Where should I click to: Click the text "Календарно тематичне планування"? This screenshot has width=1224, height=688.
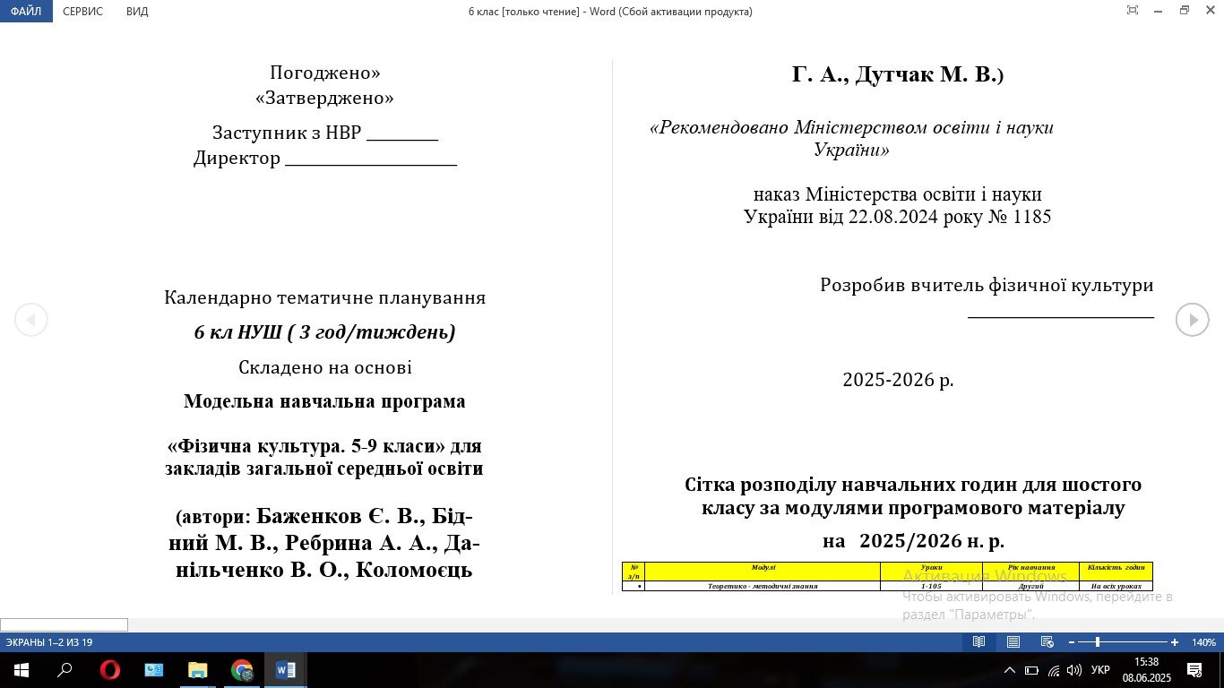tap(324, 297)
